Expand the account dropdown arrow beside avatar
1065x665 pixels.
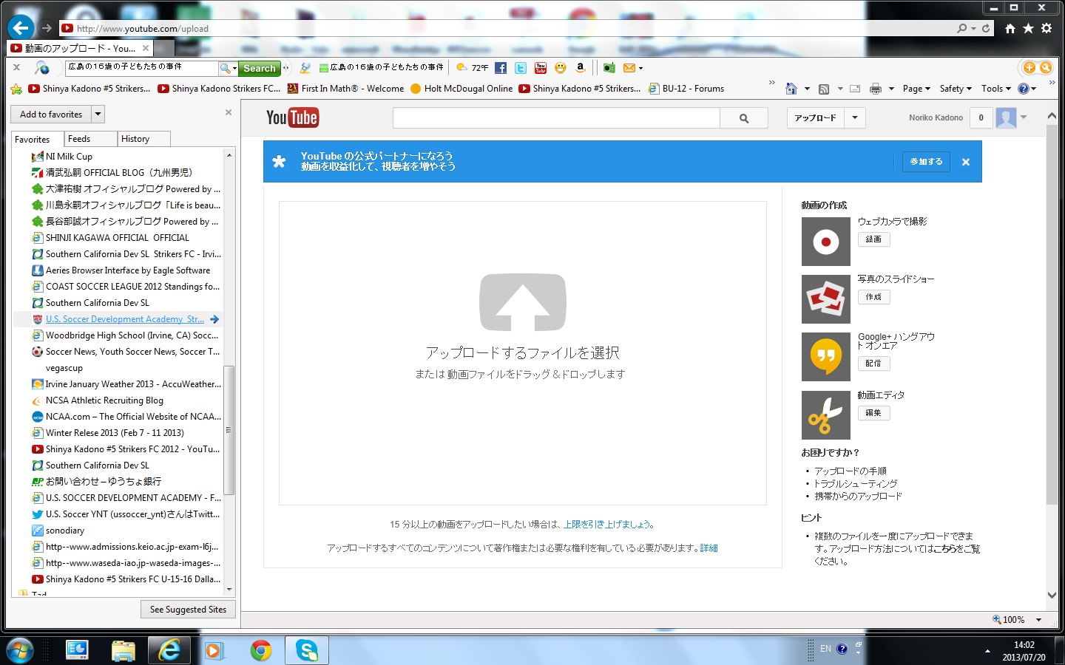(1024, 117)
